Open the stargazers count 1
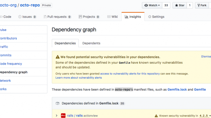The height and width of the screenshot is (118, 211). [x=190, y=5]
